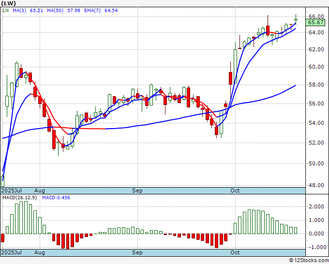Click the LW symbol in the legend
Image resolution: width=329 pixels, height=264 pixels.
click(x=6, y=11)
